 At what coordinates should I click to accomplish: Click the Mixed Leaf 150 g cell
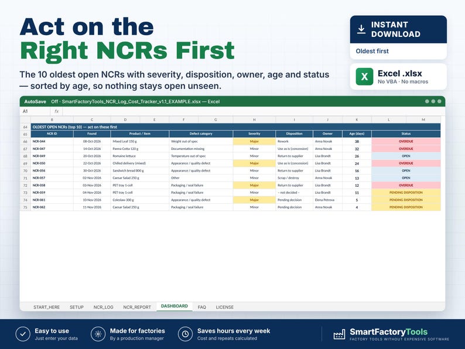pos(140,142)
